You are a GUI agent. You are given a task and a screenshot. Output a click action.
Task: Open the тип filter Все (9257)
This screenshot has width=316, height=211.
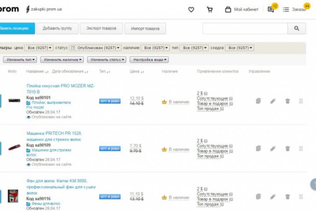click(194, 48)
